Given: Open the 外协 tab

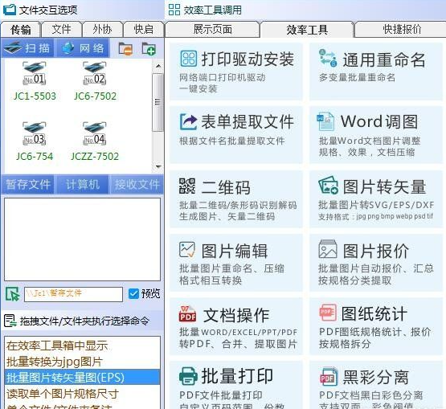Looking at the screenshot, I should pyautogui.click(x=102, y=29).
